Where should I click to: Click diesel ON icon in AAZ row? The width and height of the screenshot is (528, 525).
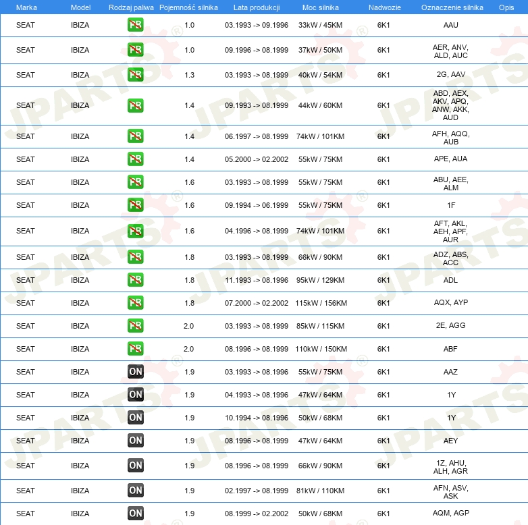pyautogui.click(x=135, y=372)
